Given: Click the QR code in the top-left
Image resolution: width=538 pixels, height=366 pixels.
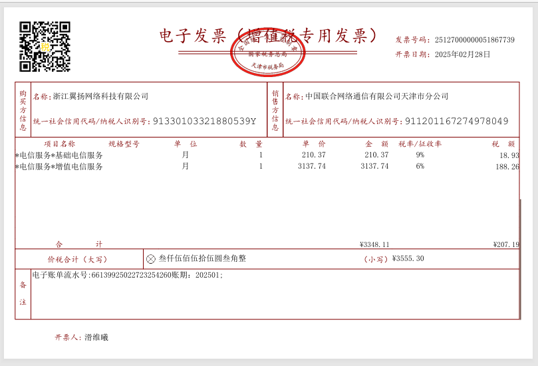Looking at the screenshot, I should pos(45,46).
